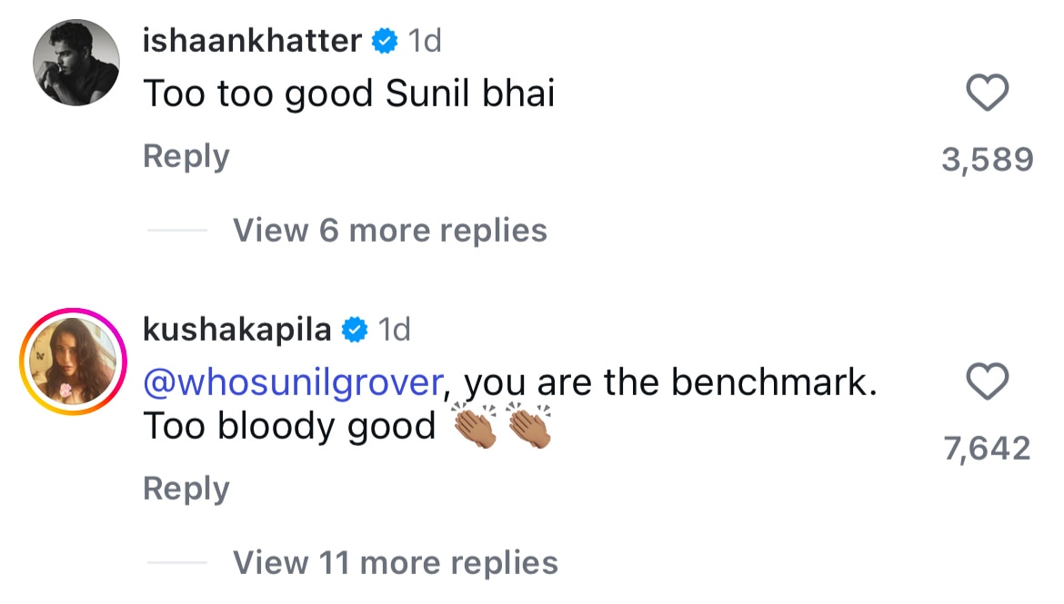Click verified badge next to ishaankhatter
The height and width of the screenshot is (604, 1064).
(385, 42)
